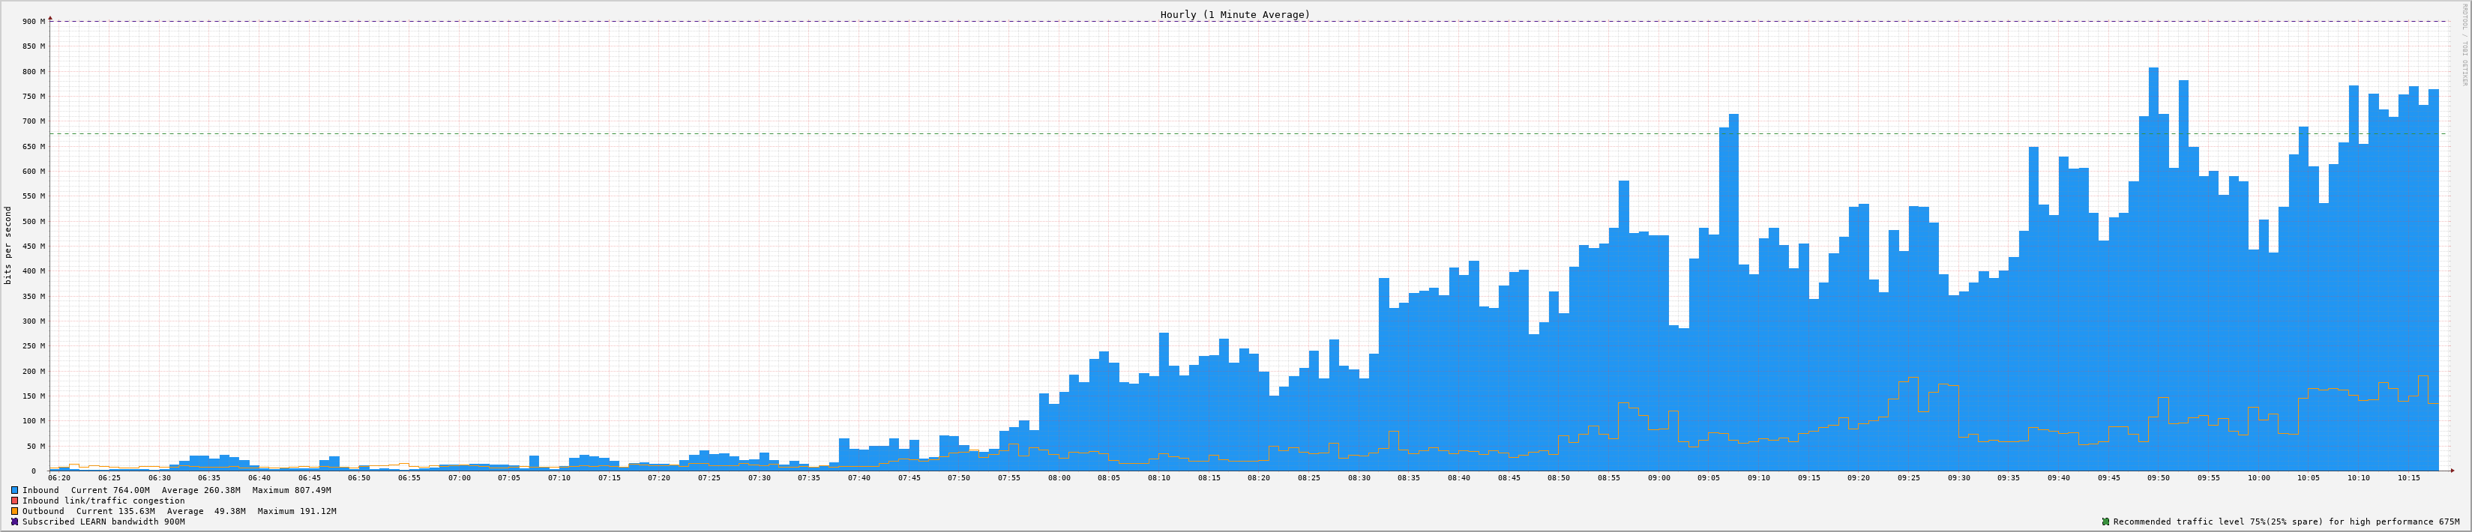This screenshot has width=2472, height=532.
Task: Click the 'bits per second' axis label
Action: click(x=9, y=245)
